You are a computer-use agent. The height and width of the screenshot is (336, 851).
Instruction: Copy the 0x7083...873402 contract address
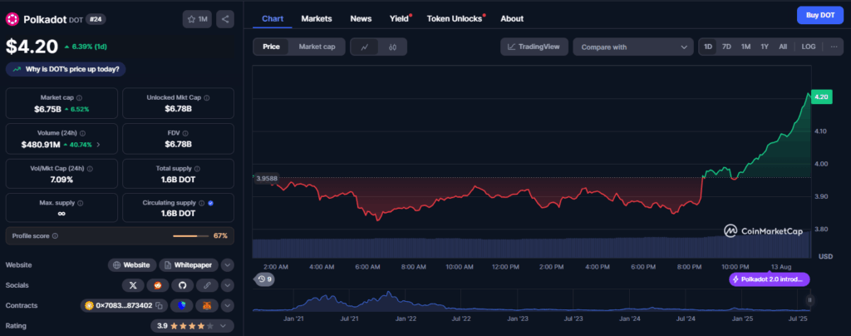click(x=159, y=305)
